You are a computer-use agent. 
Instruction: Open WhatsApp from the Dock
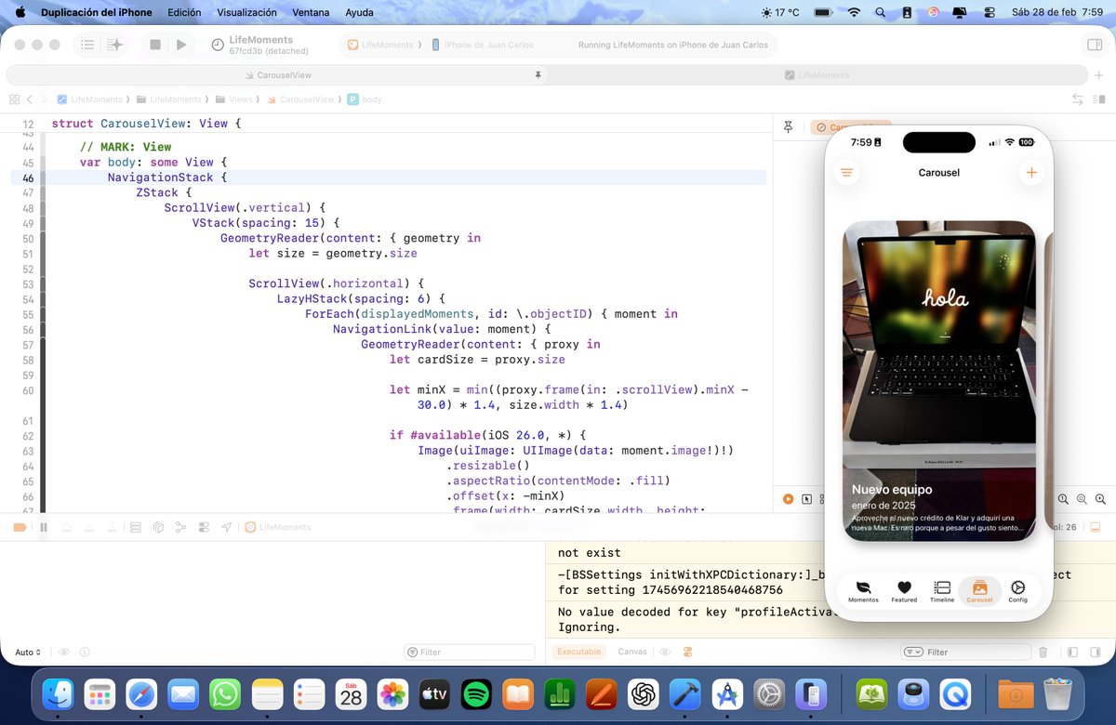pos(225,693)
